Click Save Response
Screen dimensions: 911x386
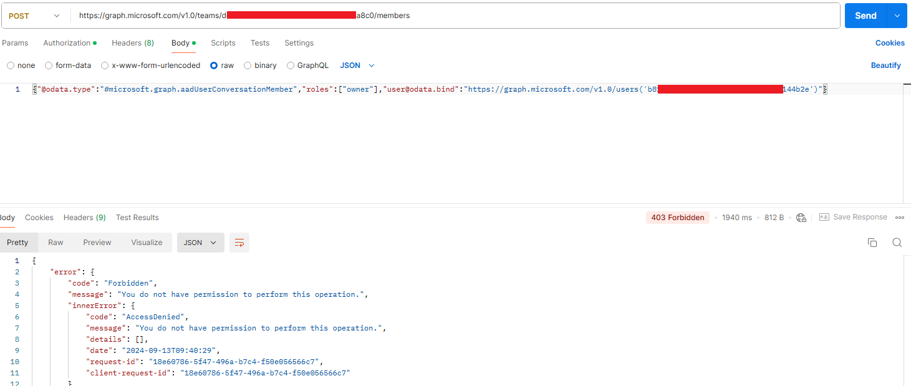853,217
